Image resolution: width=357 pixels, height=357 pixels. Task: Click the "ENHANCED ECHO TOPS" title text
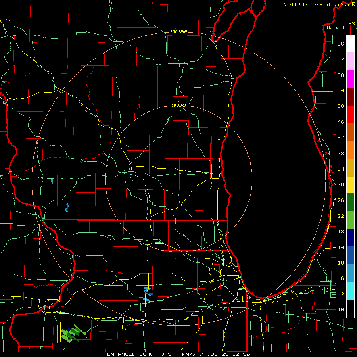click(139, 354)
